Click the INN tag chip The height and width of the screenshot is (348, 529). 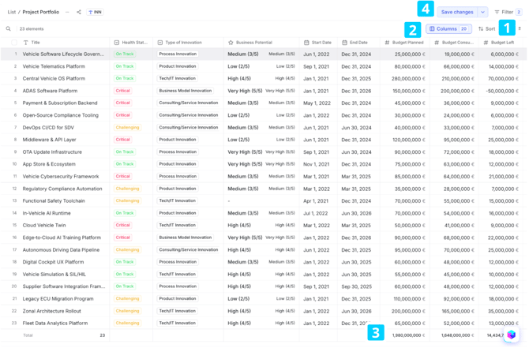pyautogui.click(x=95, y=13)
